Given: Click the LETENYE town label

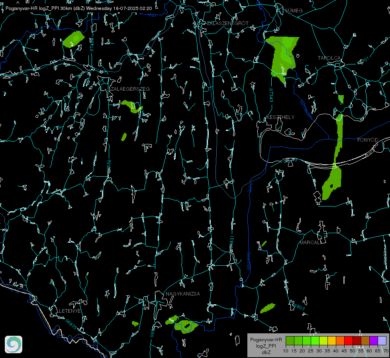Looking at the screenshot, I should pyautogui.click(x=70, y=311).
